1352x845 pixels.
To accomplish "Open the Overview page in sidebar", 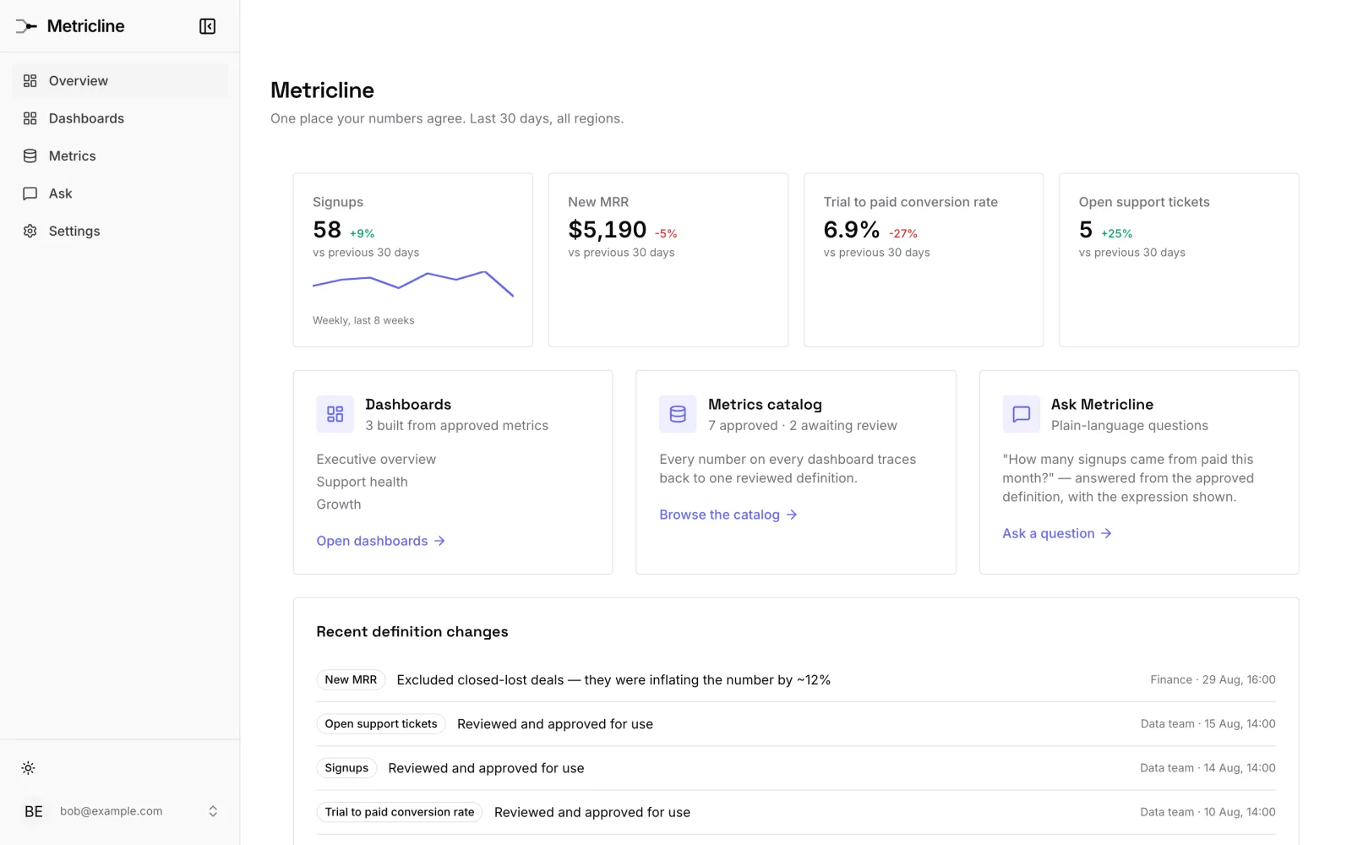I will (x=120, y=81).
